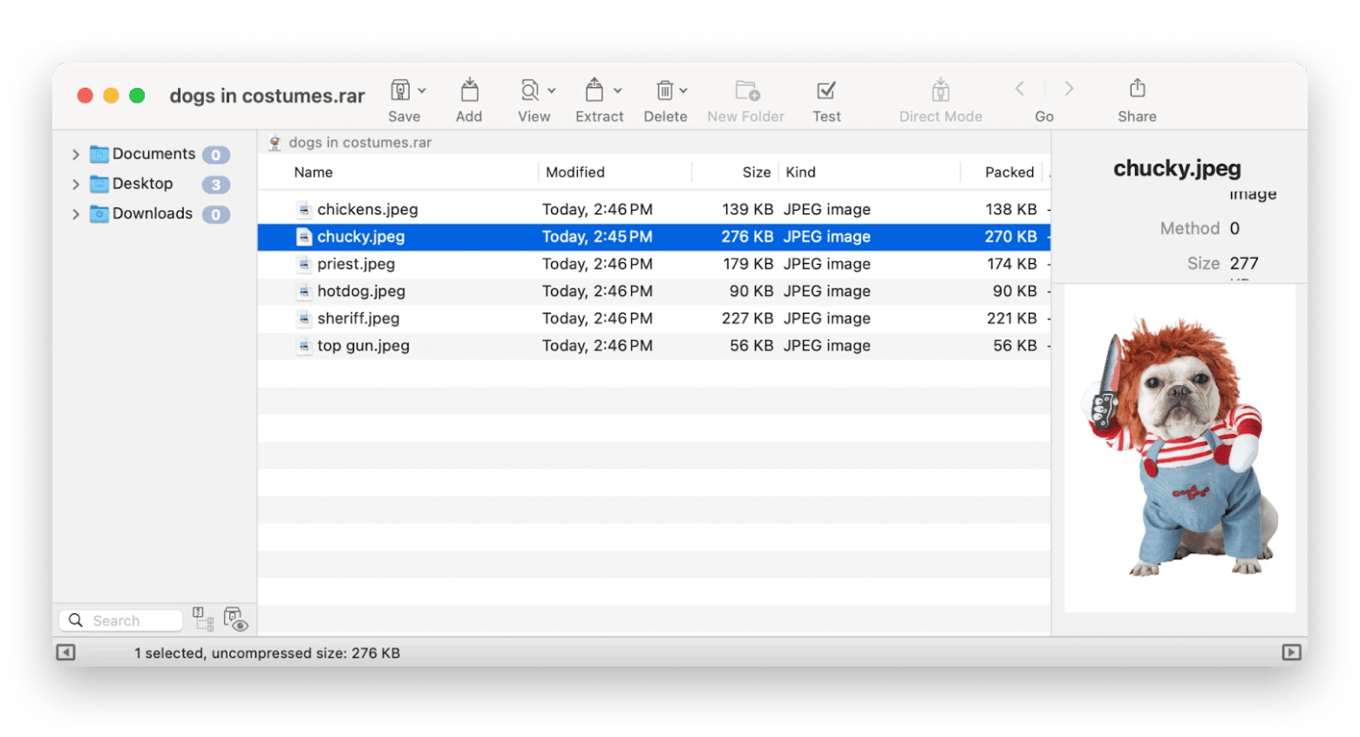Viewport: 1360px width, 737px height.
Task: Click the 139 KB size of chickens.jpeg
Action: 747,209
